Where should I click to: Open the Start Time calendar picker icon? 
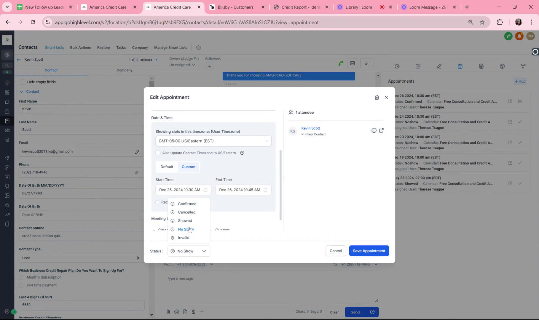pos(205,190)
